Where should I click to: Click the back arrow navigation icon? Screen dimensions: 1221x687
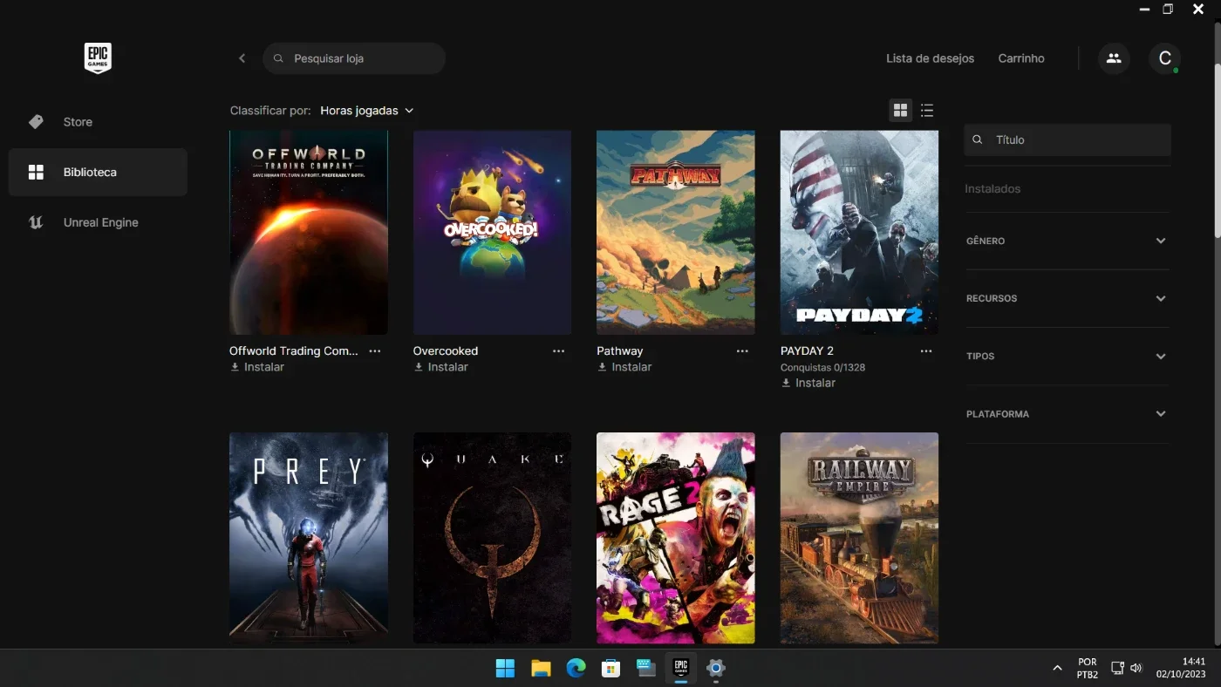coord(242,58)
